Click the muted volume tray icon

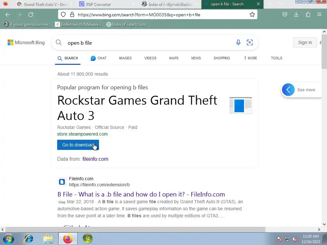295,239
